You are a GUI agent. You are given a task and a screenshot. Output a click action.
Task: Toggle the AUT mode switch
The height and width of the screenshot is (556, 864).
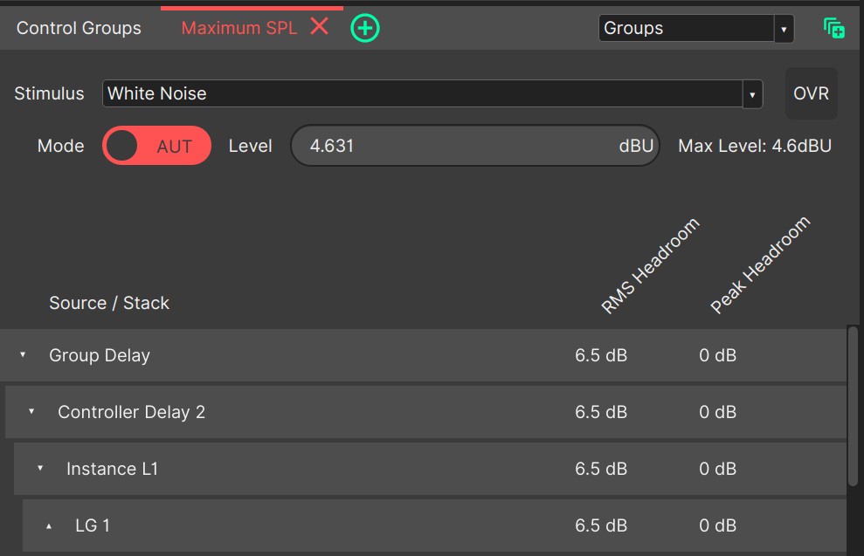pyautogui.click(x=157, y=146)
